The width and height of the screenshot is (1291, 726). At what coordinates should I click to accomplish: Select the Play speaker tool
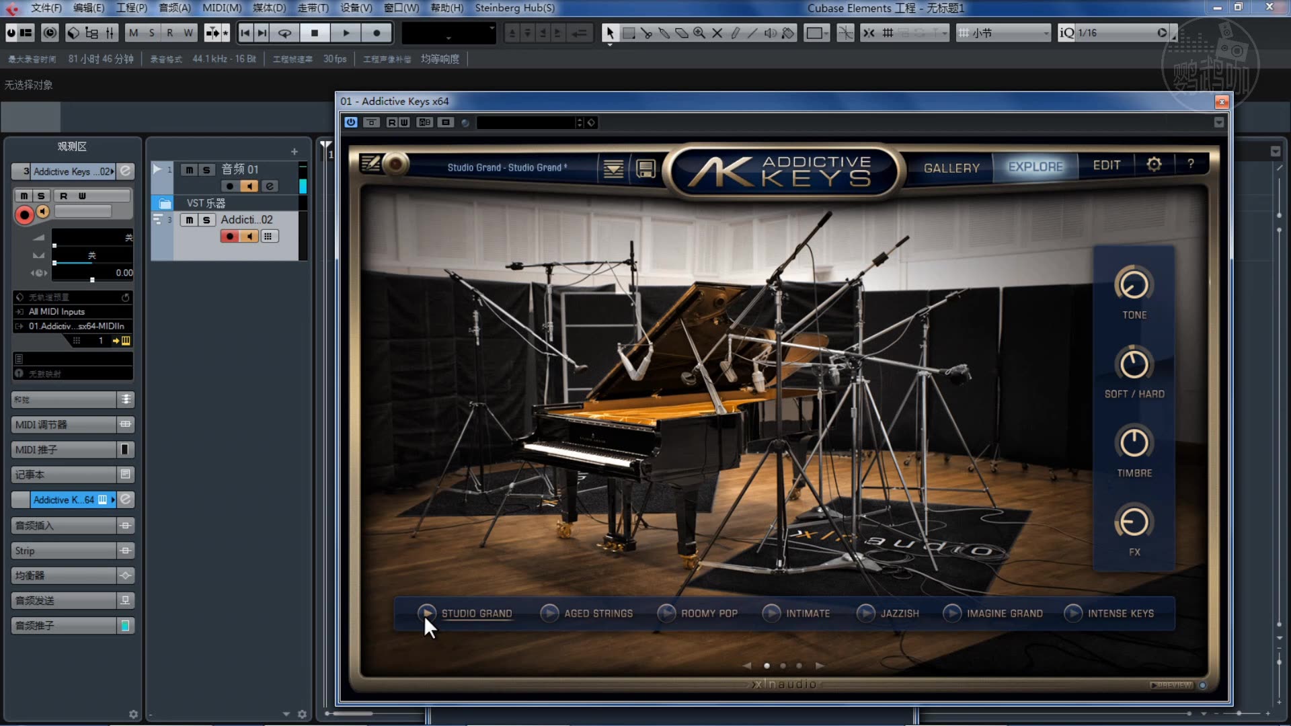click(771, 33)
